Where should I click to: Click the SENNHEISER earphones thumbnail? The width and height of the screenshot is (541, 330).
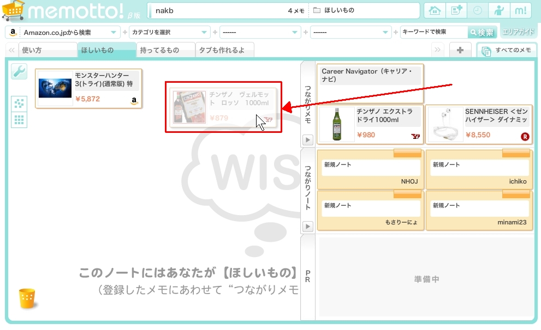click(445, 124)
